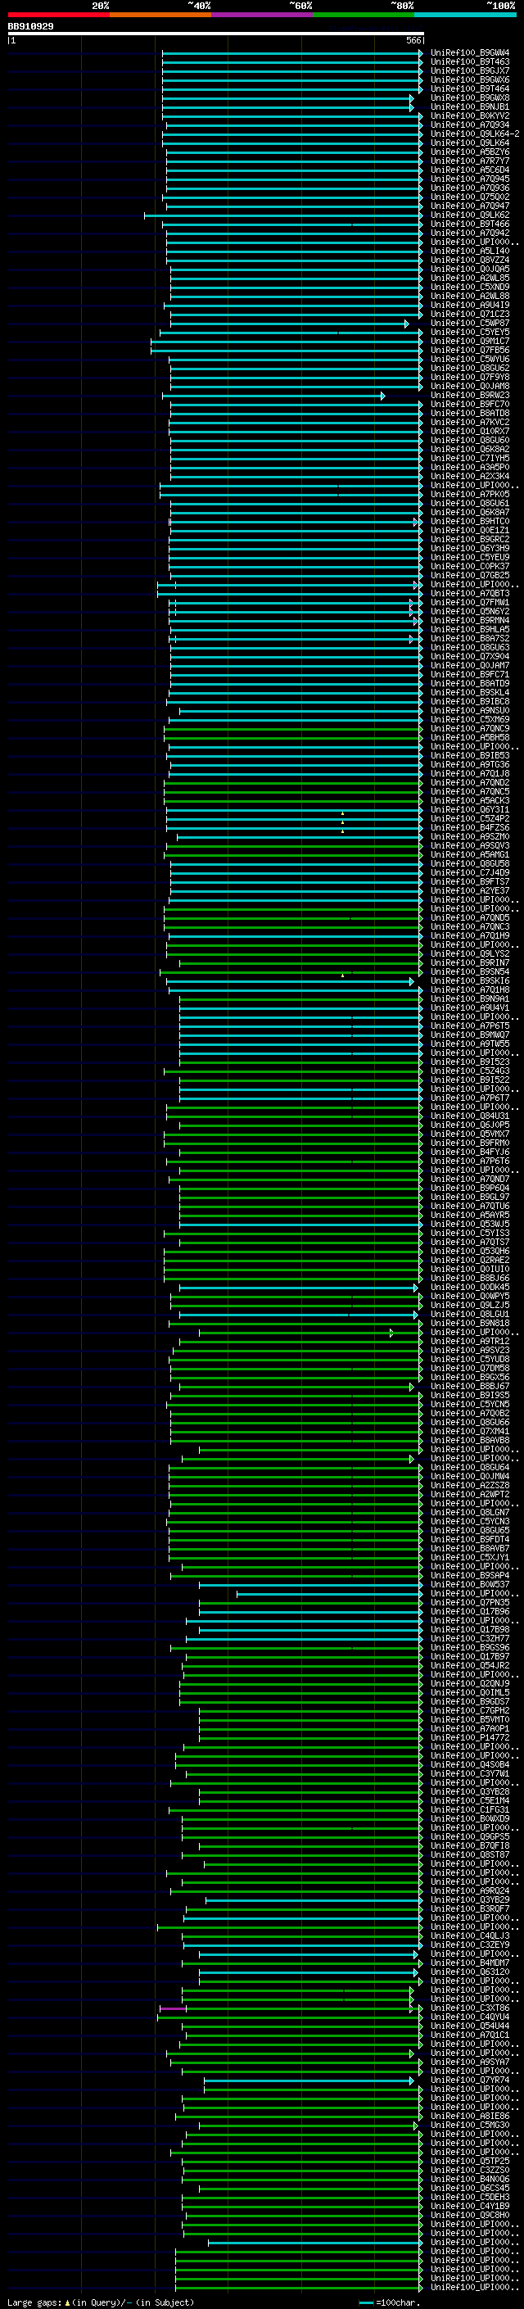Select hit label UniRef100_P14772
Image resolution: width=524 pixels, height=2309 pixels.
[x=470, y=1737]
